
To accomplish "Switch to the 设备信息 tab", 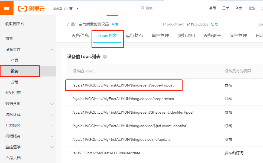I will [80, 36].
